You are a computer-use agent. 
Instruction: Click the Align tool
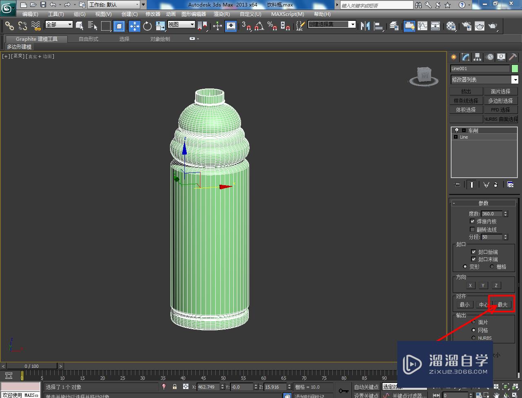[379, 26]
